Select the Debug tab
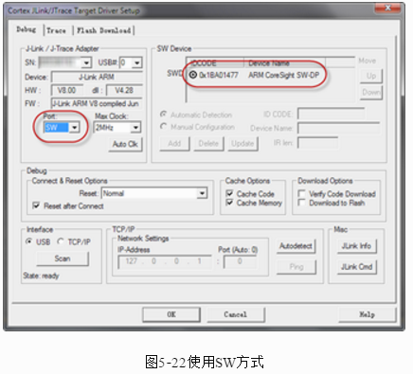The height and width of the screenshot is (374, 413). (27, 29)
